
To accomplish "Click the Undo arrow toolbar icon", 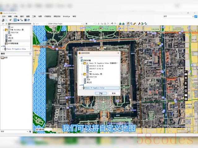I will pyautogui.click(x=112, y=23).
